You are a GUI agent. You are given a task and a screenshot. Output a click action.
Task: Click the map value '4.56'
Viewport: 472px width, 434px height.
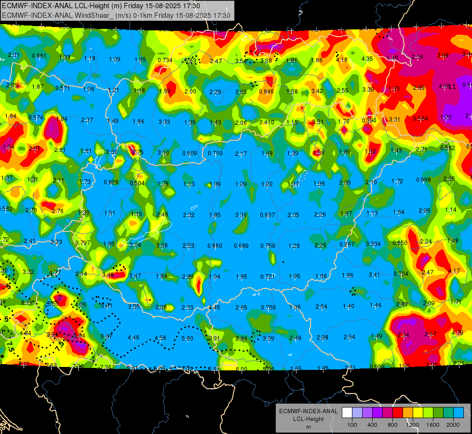click(x=160, y=338)
